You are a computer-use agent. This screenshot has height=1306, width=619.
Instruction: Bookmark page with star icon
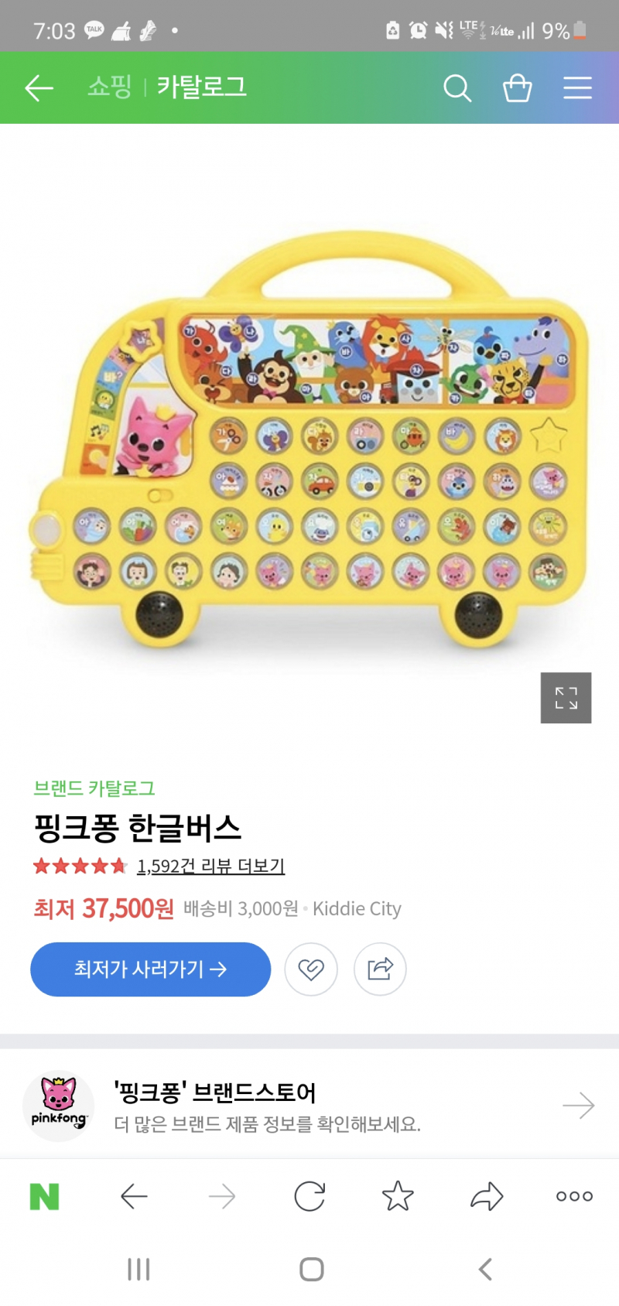click(398, 1196)
